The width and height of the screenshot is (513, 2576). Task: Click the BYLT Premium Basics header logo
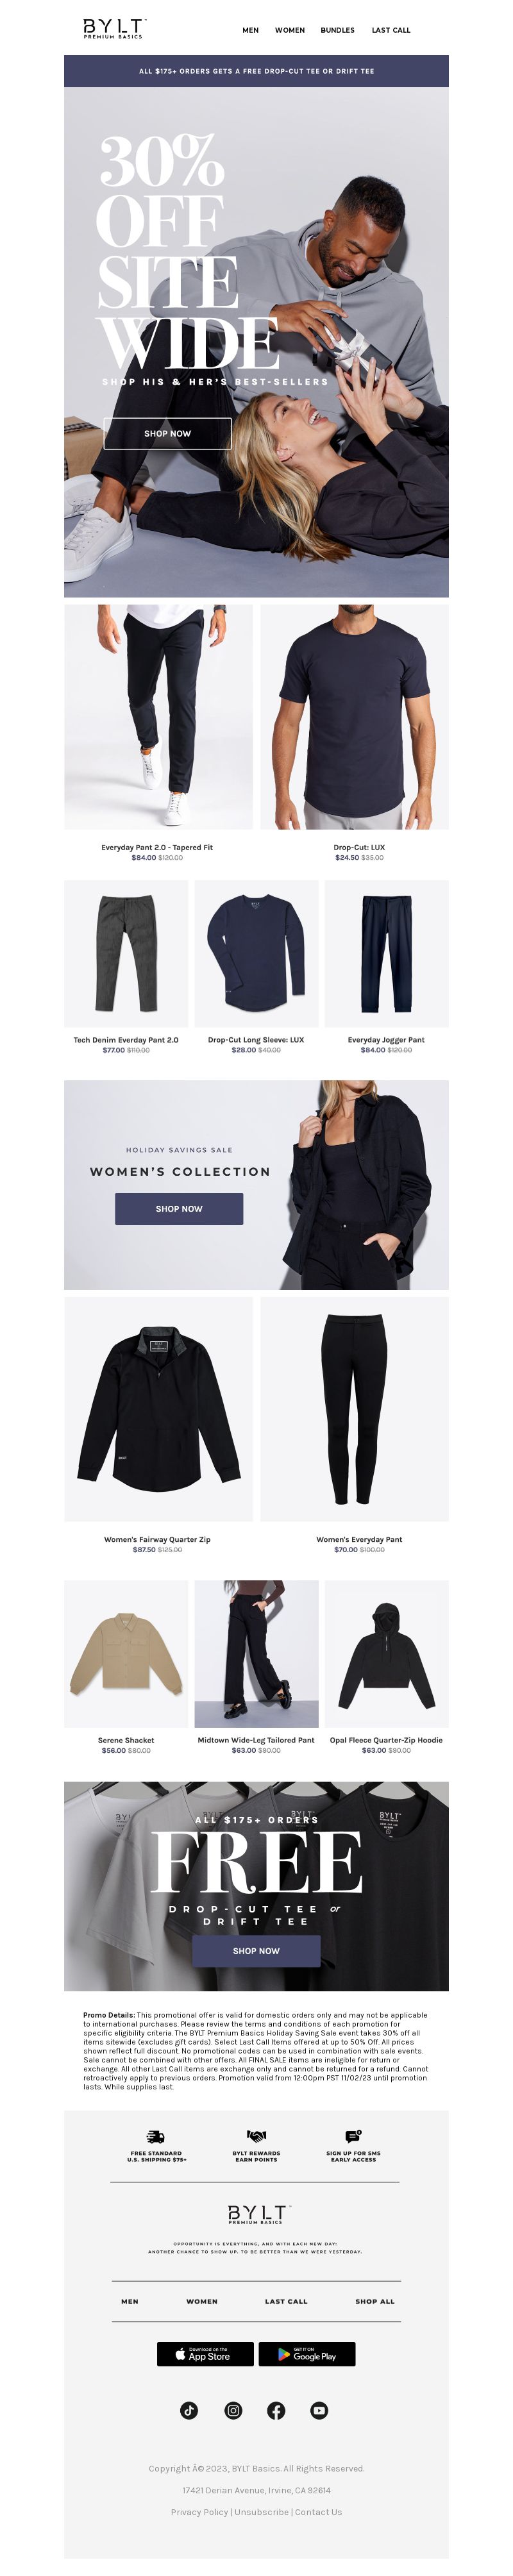coord(113,28)
